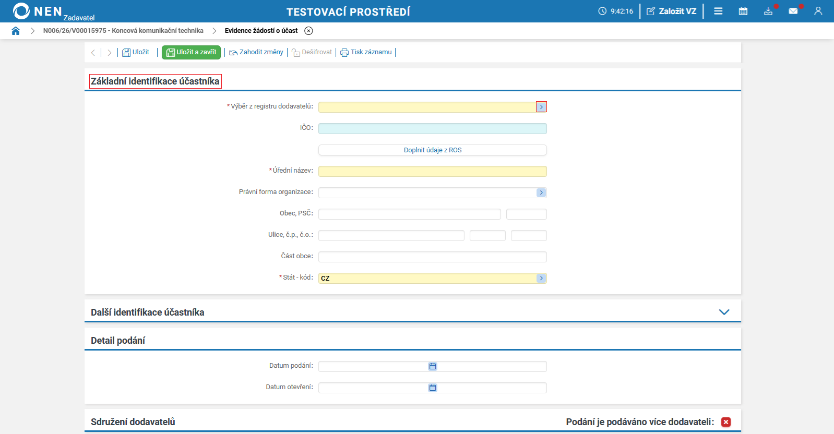Open the user profile icon

(x=818, y=11)
